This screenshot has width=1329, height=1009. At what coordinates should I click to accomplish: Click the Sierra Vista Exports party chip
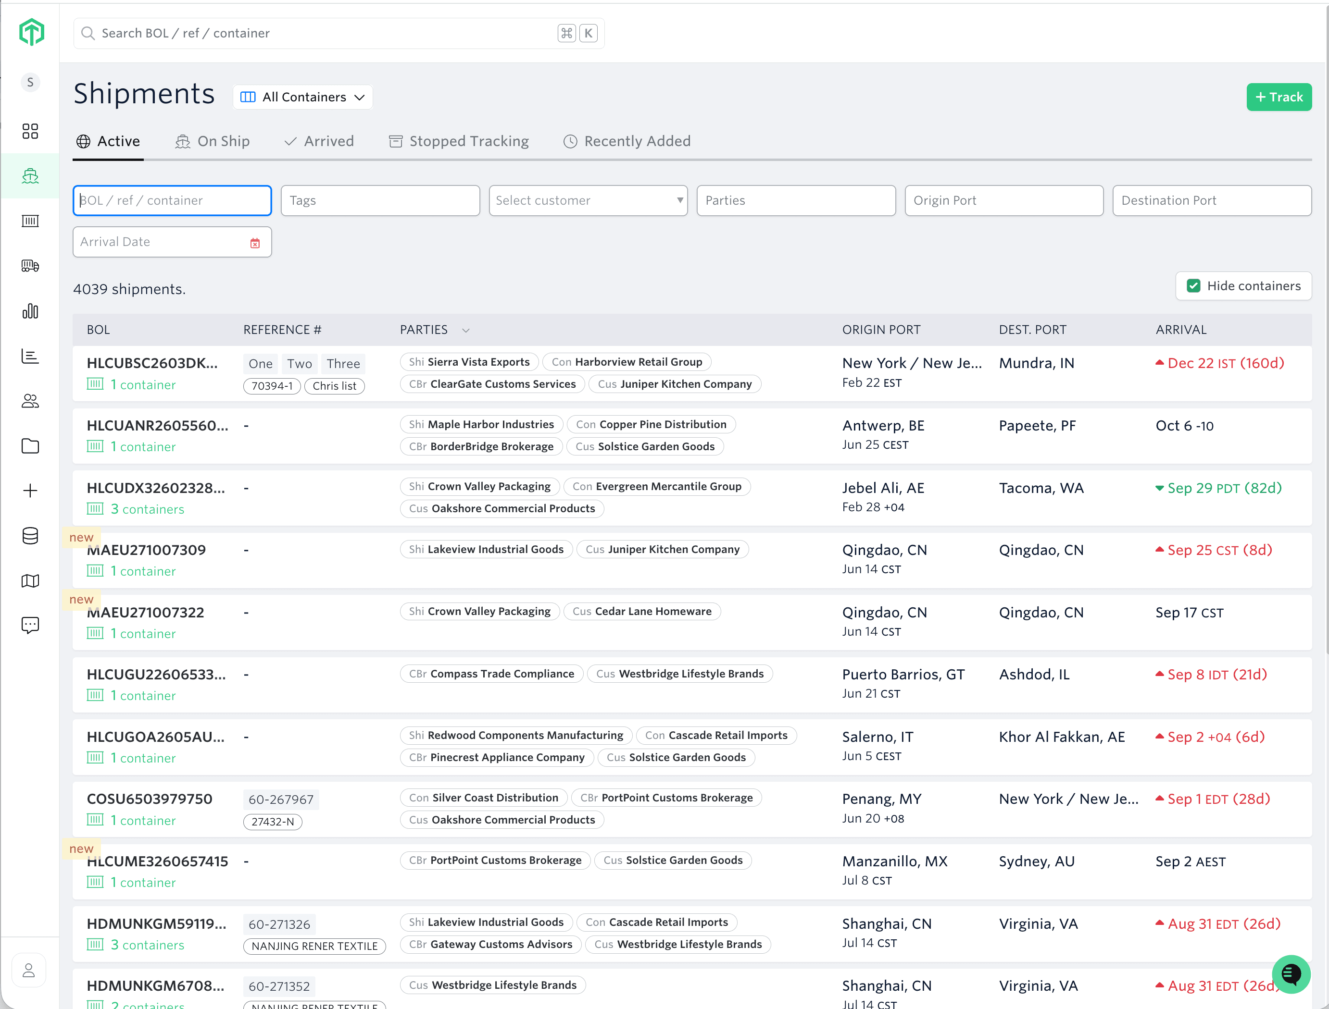point(469,361)
